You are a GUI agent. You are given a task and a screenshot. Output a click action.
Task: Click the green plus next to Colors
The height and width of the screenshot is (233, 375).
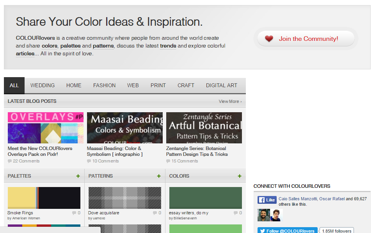click(x=240, y=176)
